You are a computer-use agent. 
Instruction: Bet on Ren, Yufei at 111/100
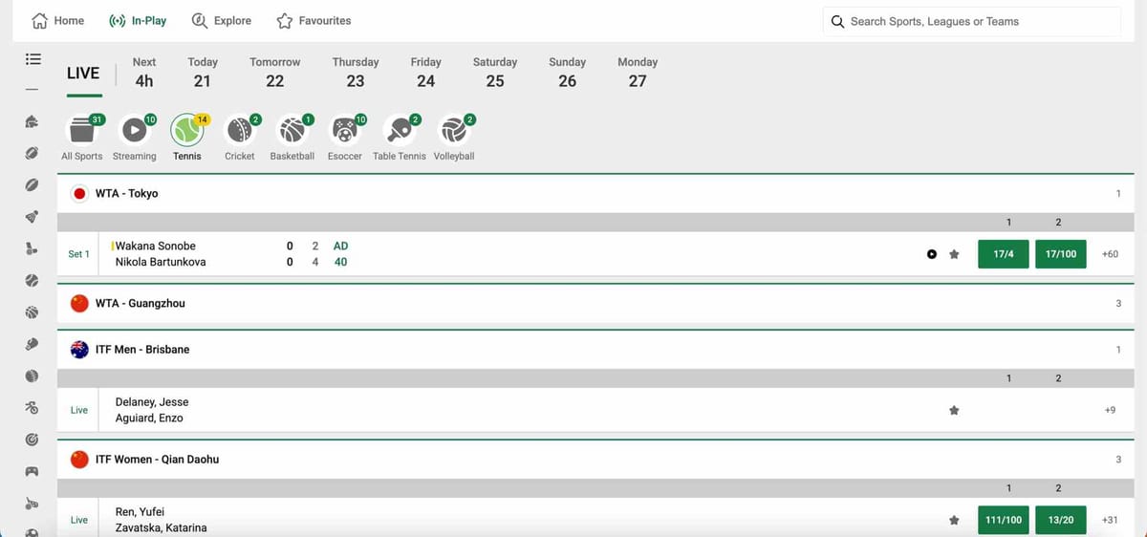(x=1004, y=520)
